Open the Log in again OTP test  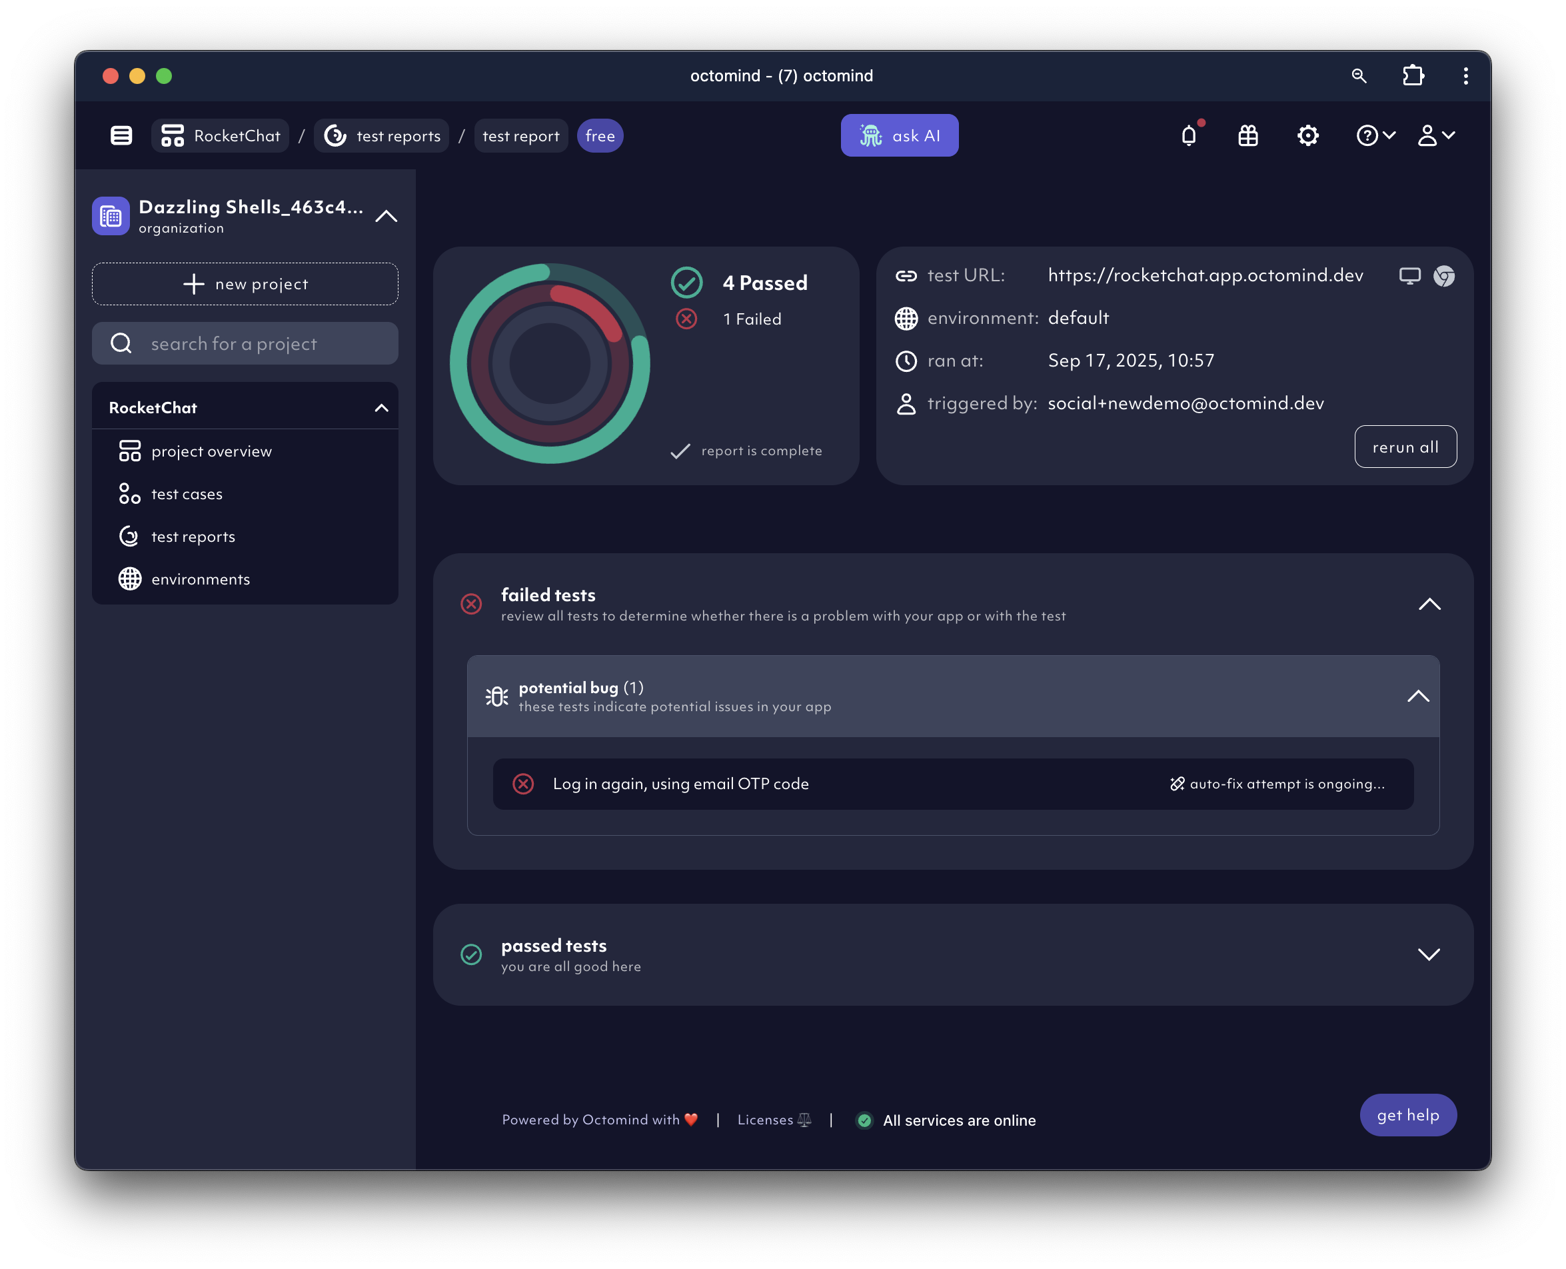[x=953, y=784]
